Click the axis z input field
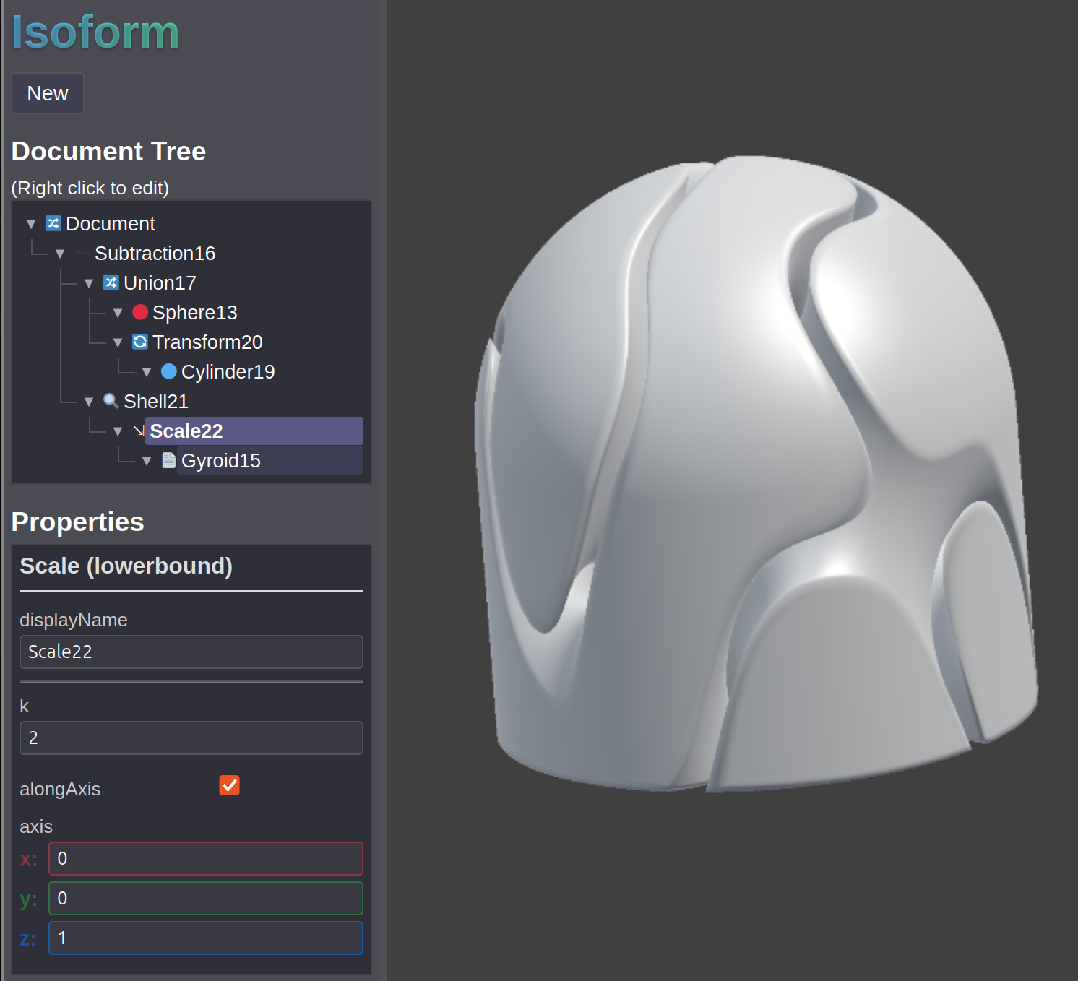 coord(205,938)
